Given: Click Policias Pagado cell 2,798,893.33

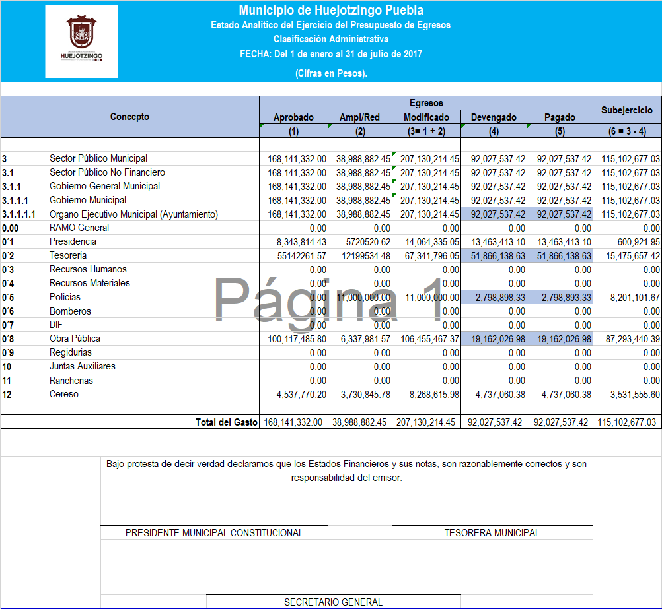Looking at the screenshot, I should pos(560,298).
